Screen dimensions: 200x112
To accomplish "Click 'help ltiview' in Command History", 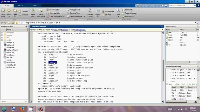I will [x=178, y=99].
